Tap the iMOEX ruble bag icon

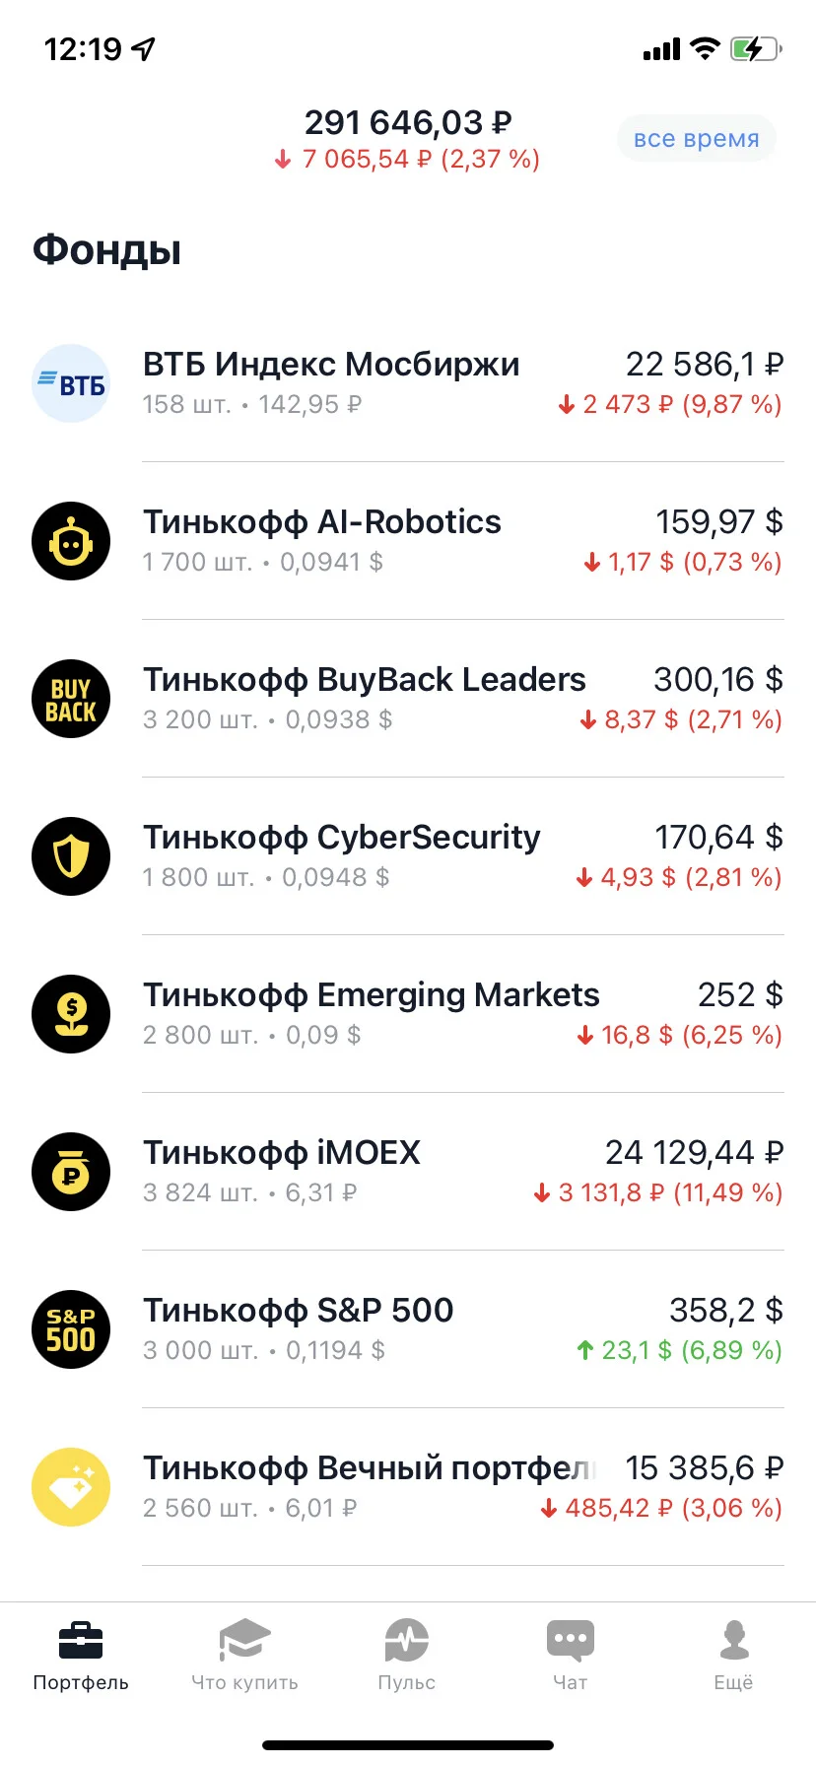[x=71, y=1172]
